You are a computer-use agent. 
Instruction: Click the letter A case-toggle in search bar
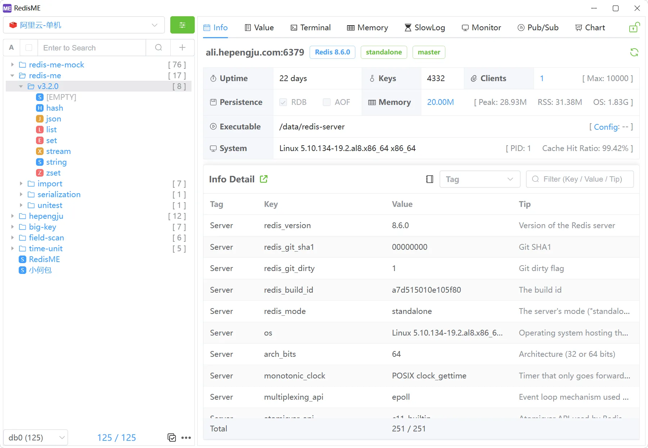pos(12,48)
